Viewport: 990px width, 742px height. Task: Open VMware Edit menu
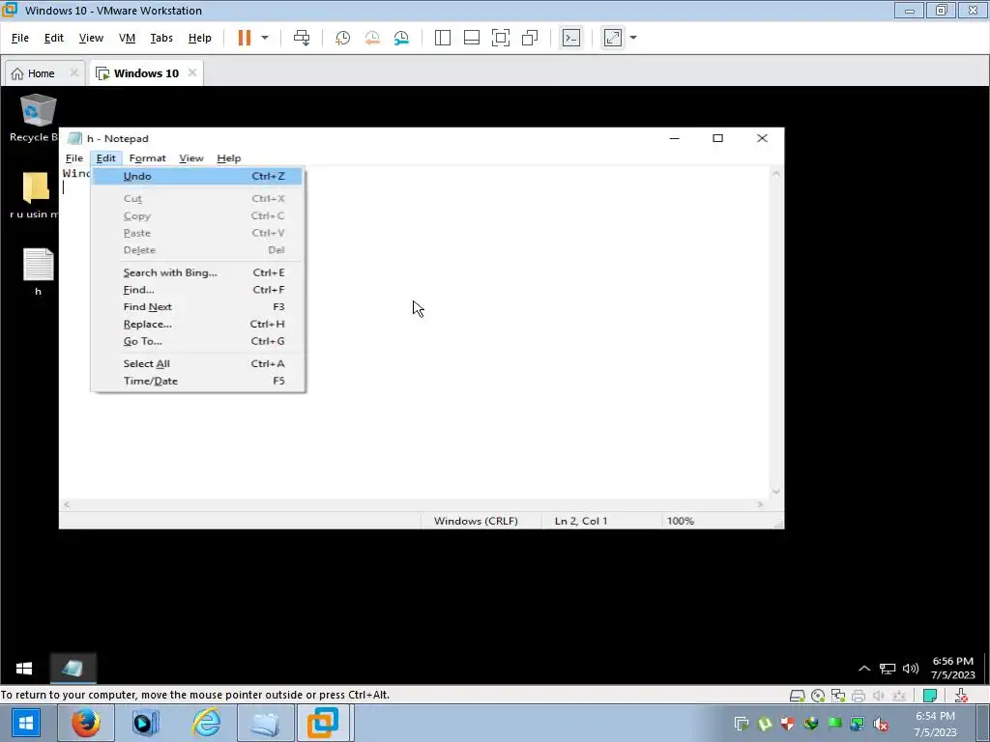[x=54, y=38]
